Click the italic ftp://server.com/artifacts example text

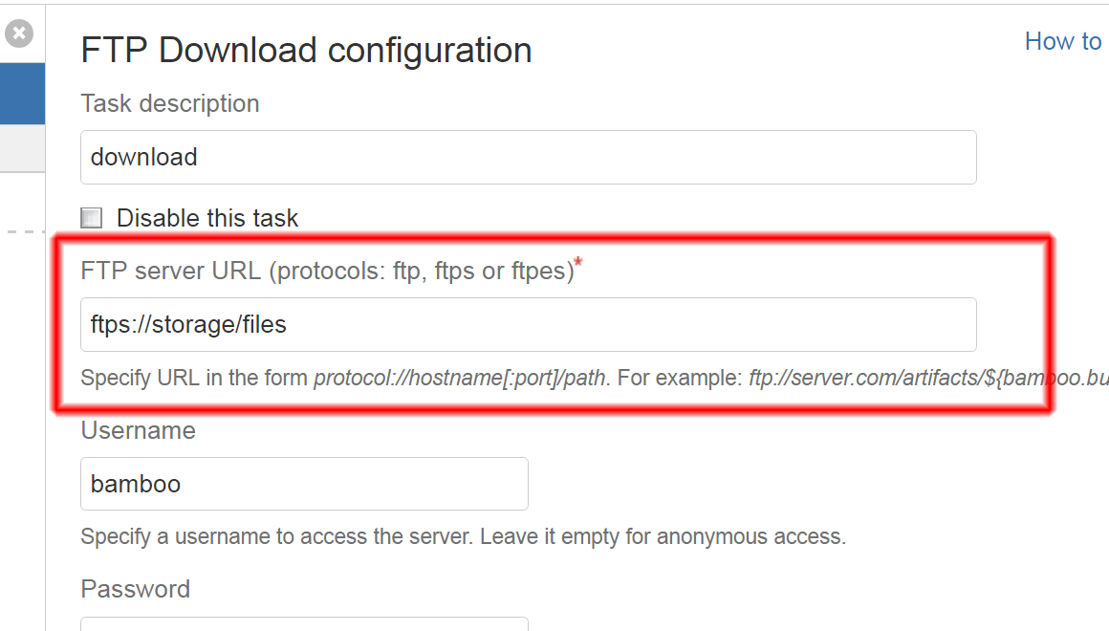928,378
